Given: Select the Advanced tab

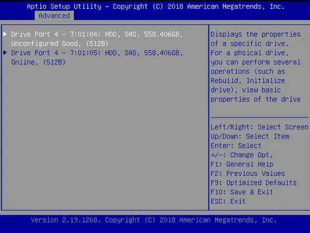Looking at the screenshot, I should (54, 16).
